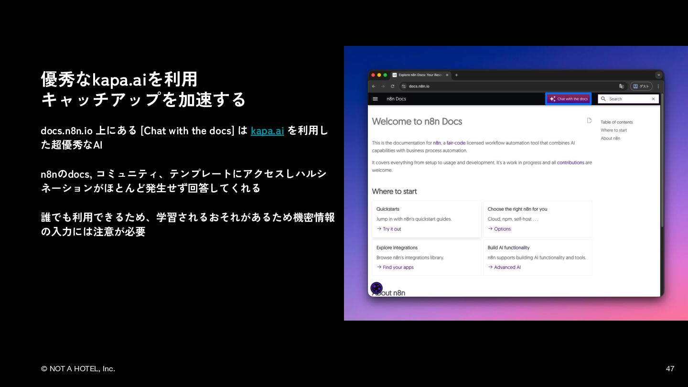688x387 pixels.
Task: Click the edit page icon beside the heading
Action: point(589,120)
